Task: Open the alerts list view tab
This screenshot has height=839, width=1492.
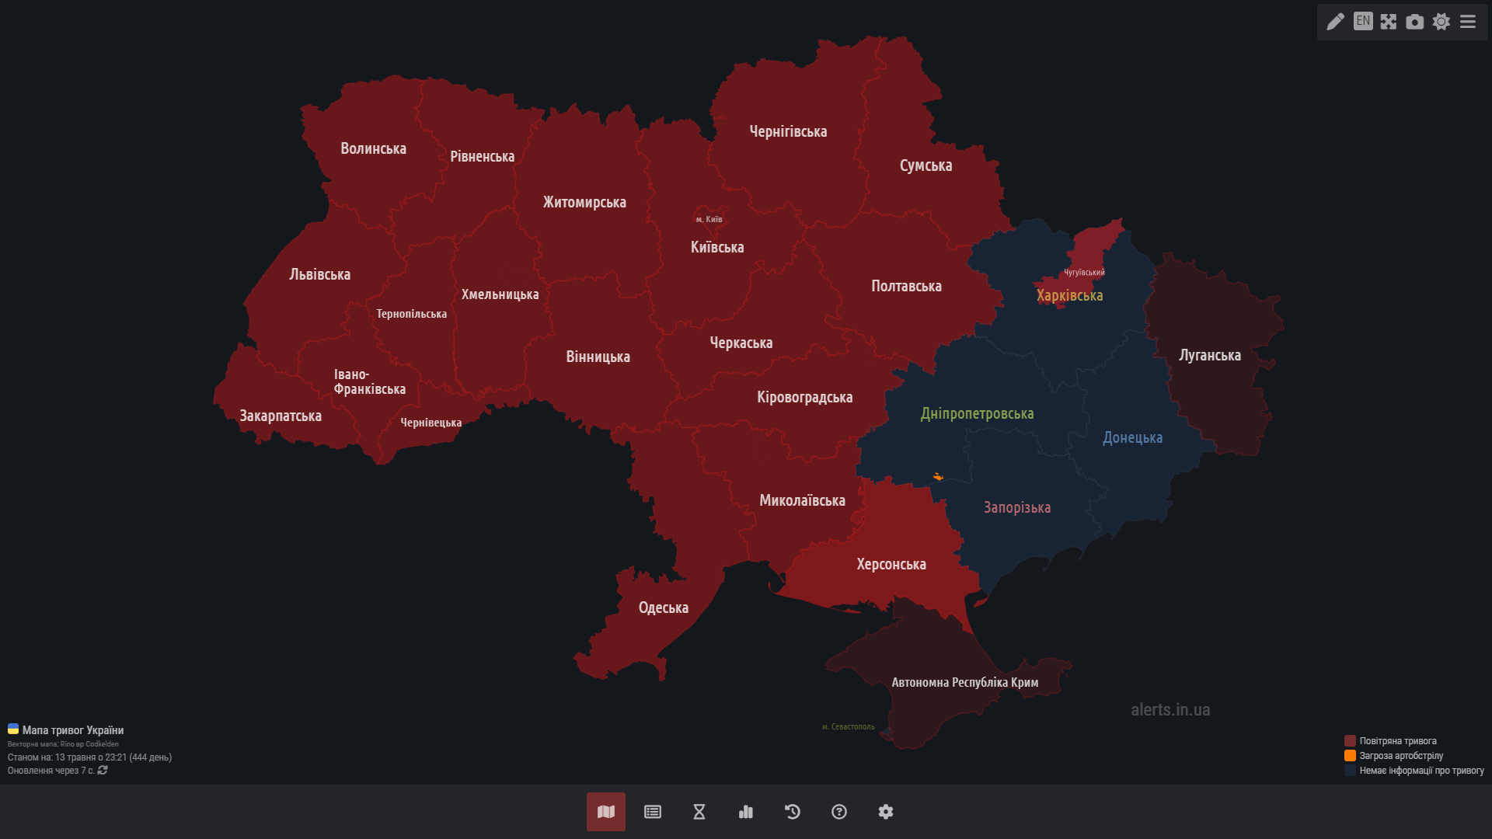Action: click(653, 812)
